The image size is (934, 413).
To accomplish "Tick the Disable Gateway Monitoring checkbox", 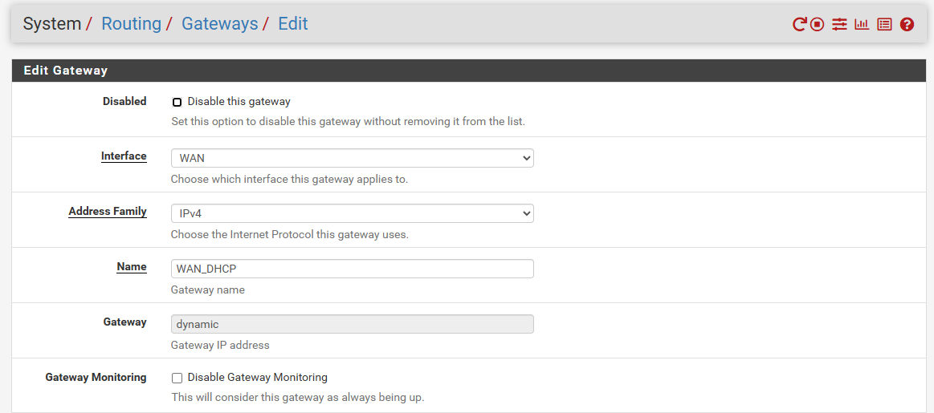I will pos(177,378).
